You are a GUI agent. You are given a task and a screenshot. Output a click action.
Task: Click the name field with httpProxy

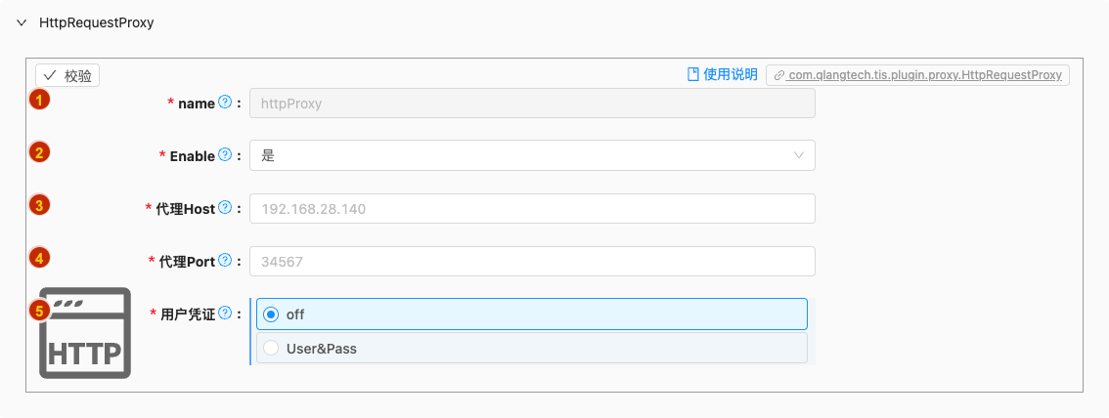tap(532, 104)
